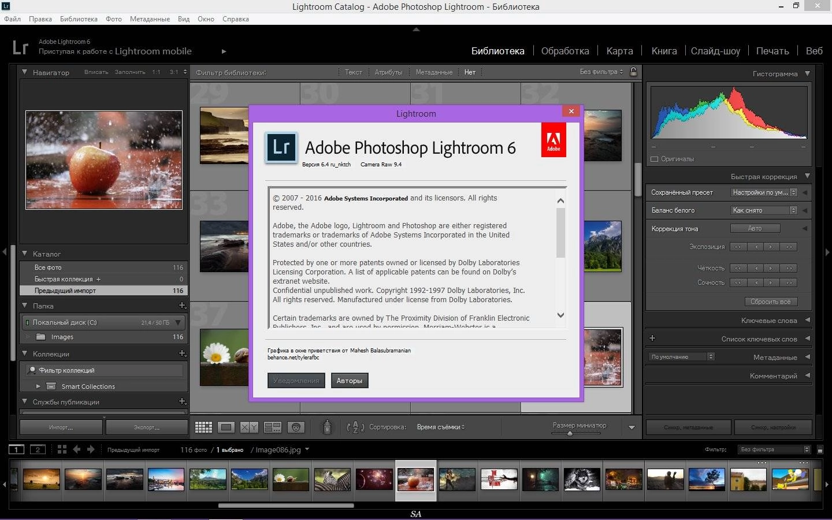Hide left panel with edge arrow

point(5,252)
